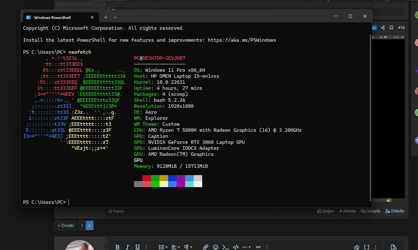Open a new terminal tab with plus
This screenshot has height=250, width=418.
point(106,17)
